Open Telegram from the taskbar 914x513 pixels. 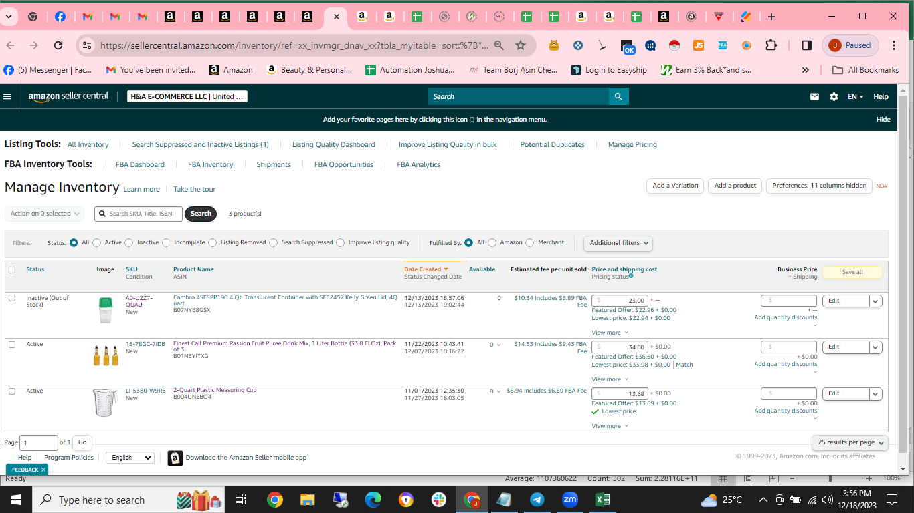(x=537, y=500)
